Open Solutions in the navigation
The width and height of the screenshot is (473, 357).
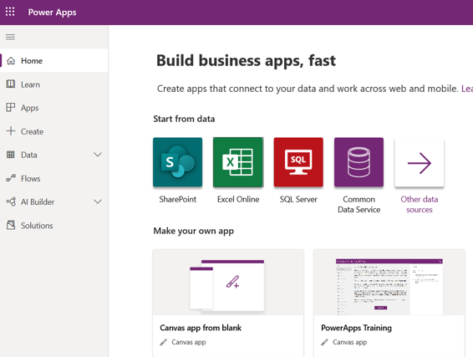pos(54,226)
